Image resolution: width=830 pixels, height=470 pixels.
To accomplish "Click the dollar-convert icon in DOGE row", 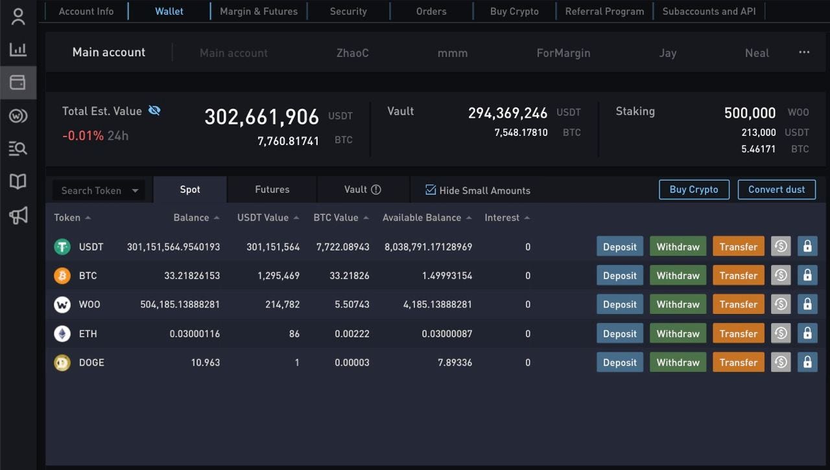I will point(781,363).
